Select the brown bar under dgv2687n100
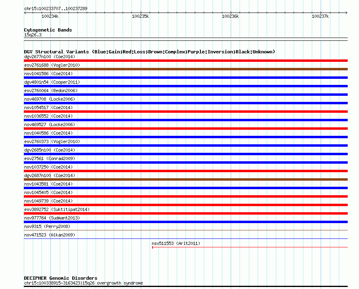This screenshot has height=289, width=359. [186, 179]
